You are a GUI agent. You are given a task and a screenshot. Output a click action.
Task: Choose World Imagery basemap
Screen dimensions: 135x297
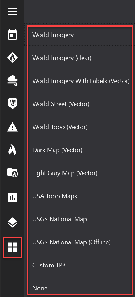[x=53, y=35]
